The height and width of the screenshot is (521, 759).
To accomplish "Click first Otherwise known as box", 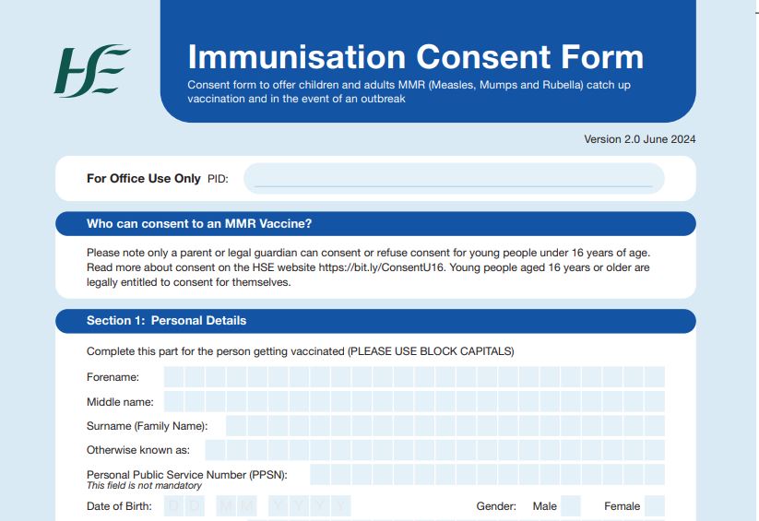I will click(x=216, y=450).
